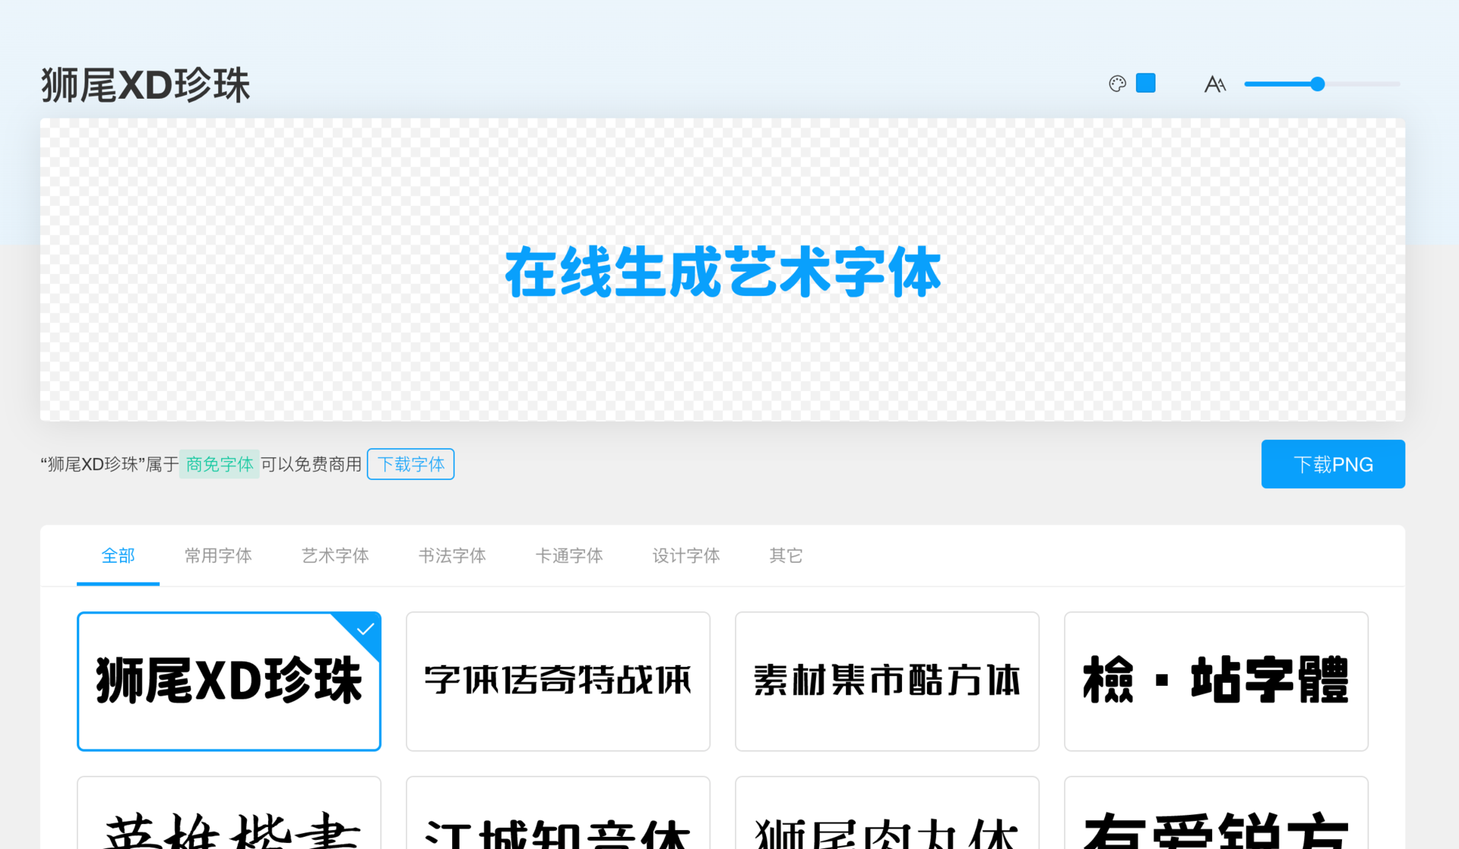This screenshot has width=1459, height=849.
Task: Click the 下载PNG button
Action: [1333, 464]
